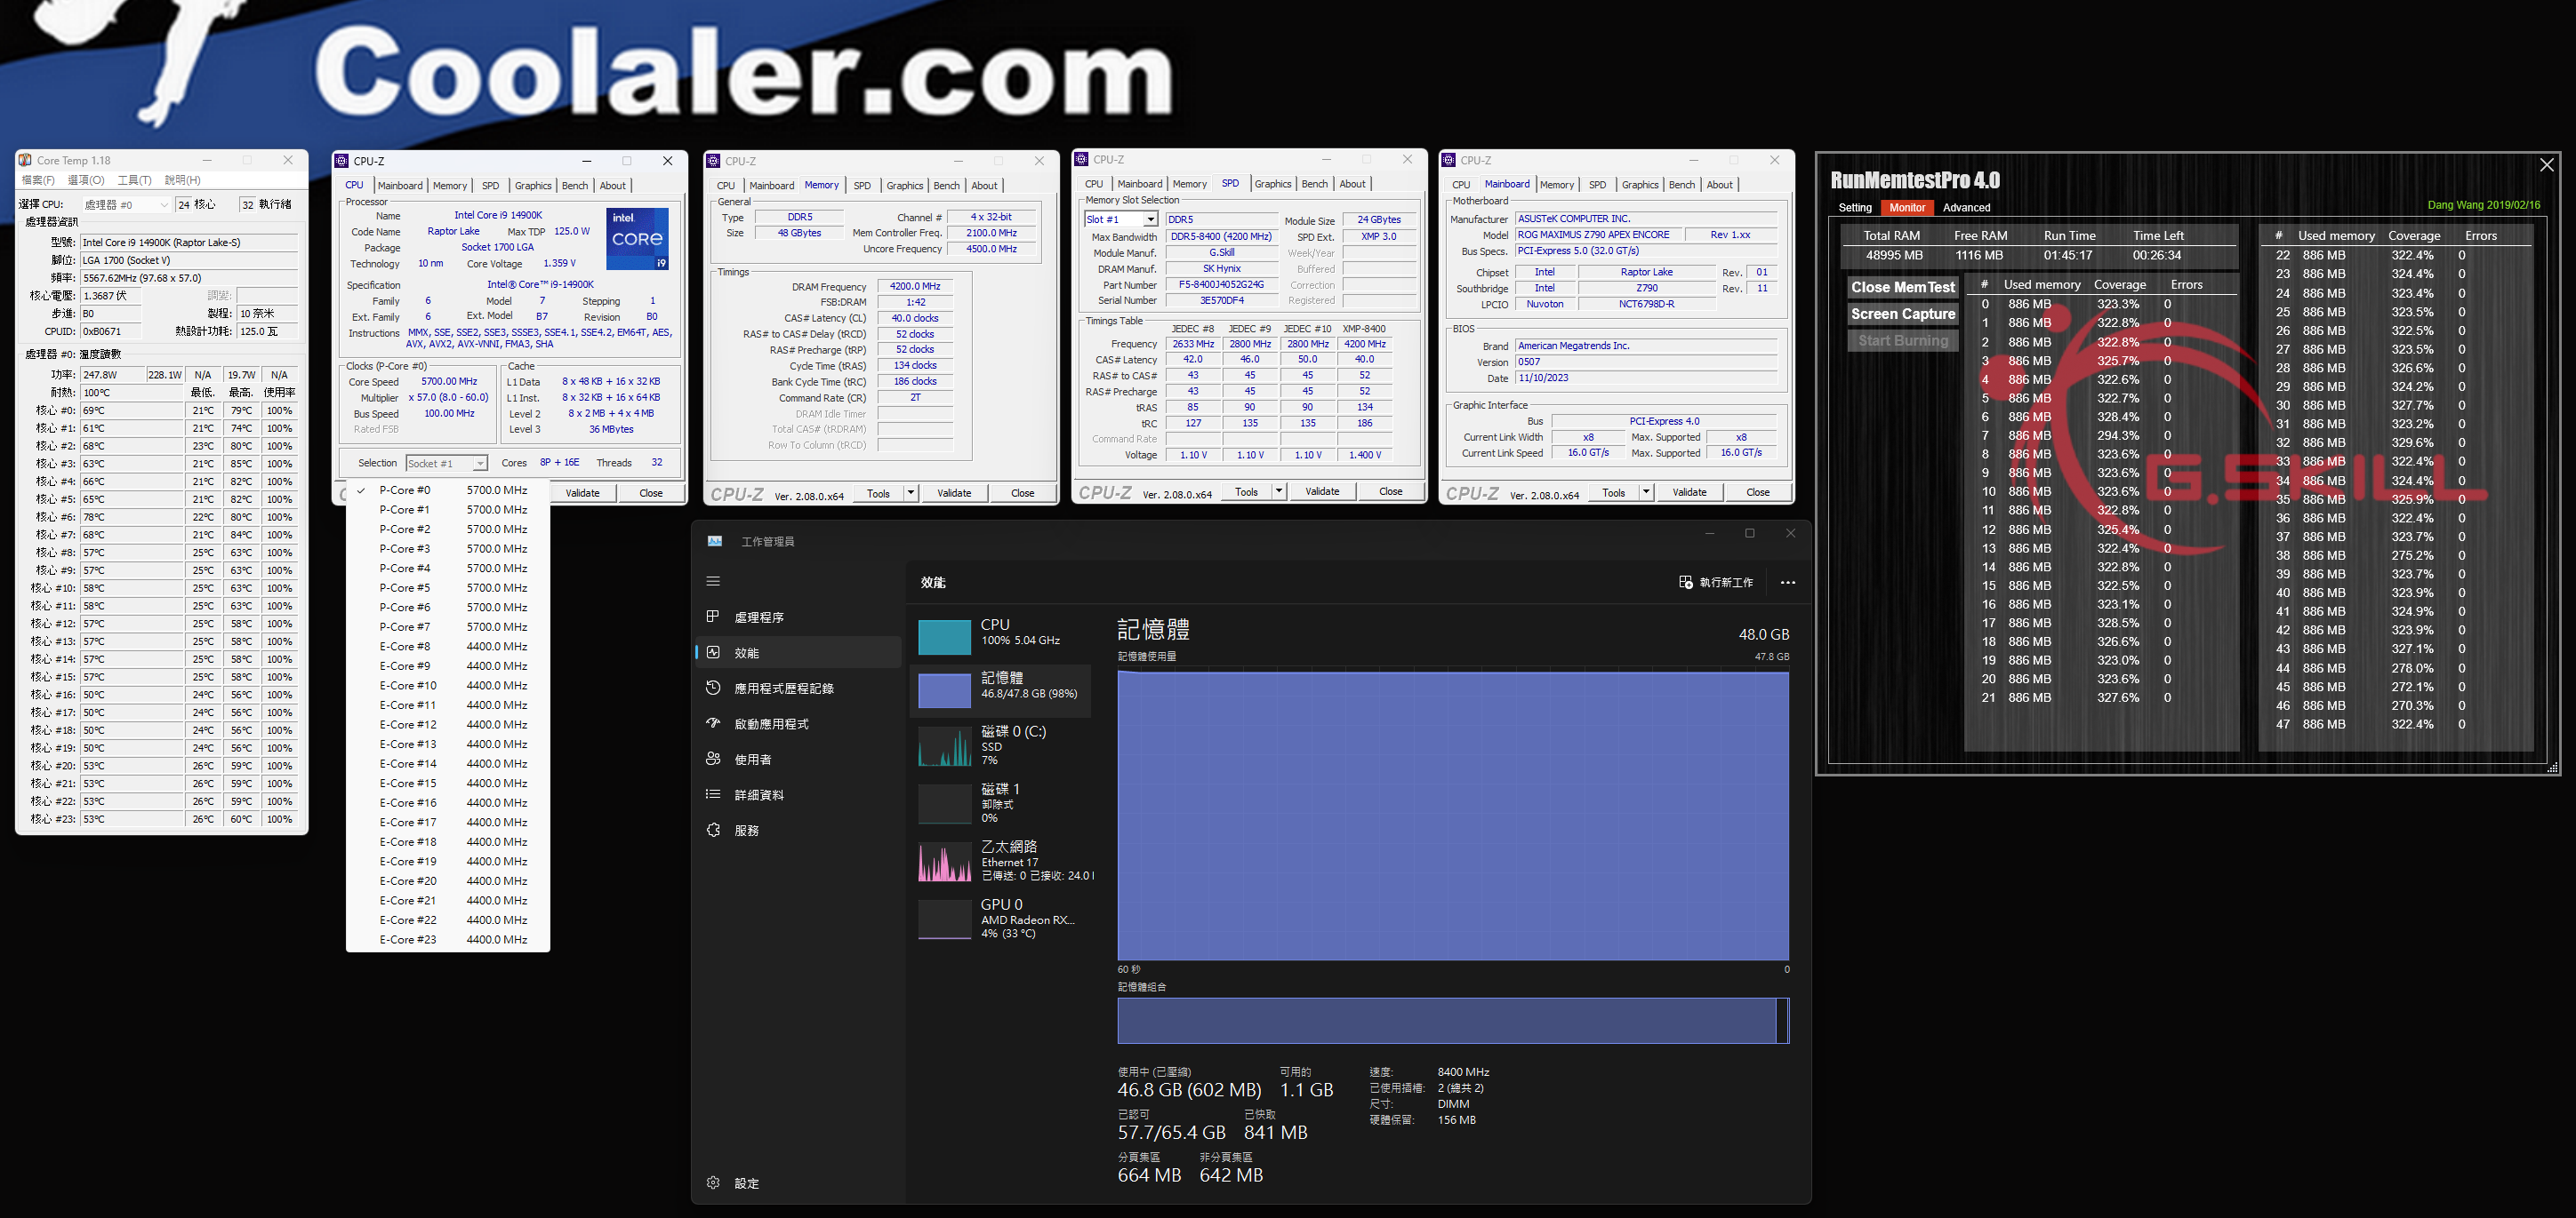This screenshot has height=1218, width=2576.
Task: Expand Tools dropdown arrow in SPD CPU-Z
Action: click(x=1278, y=491)
